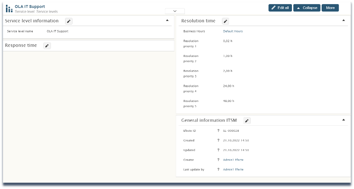
Task: Click the Updated date 21.10.2022 14:53
Action: (x=236, y=150)
